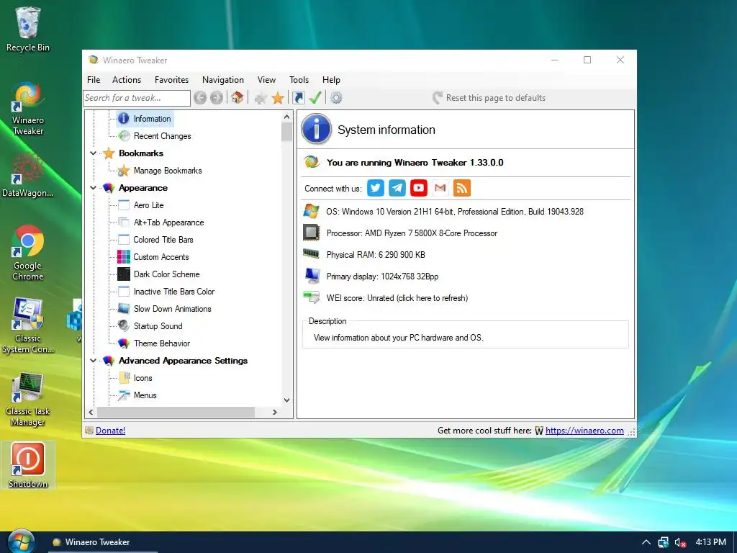Select Winaero Tweaker desktop shortcut
This screenshot has width=737, height=553.
[28, 109]
